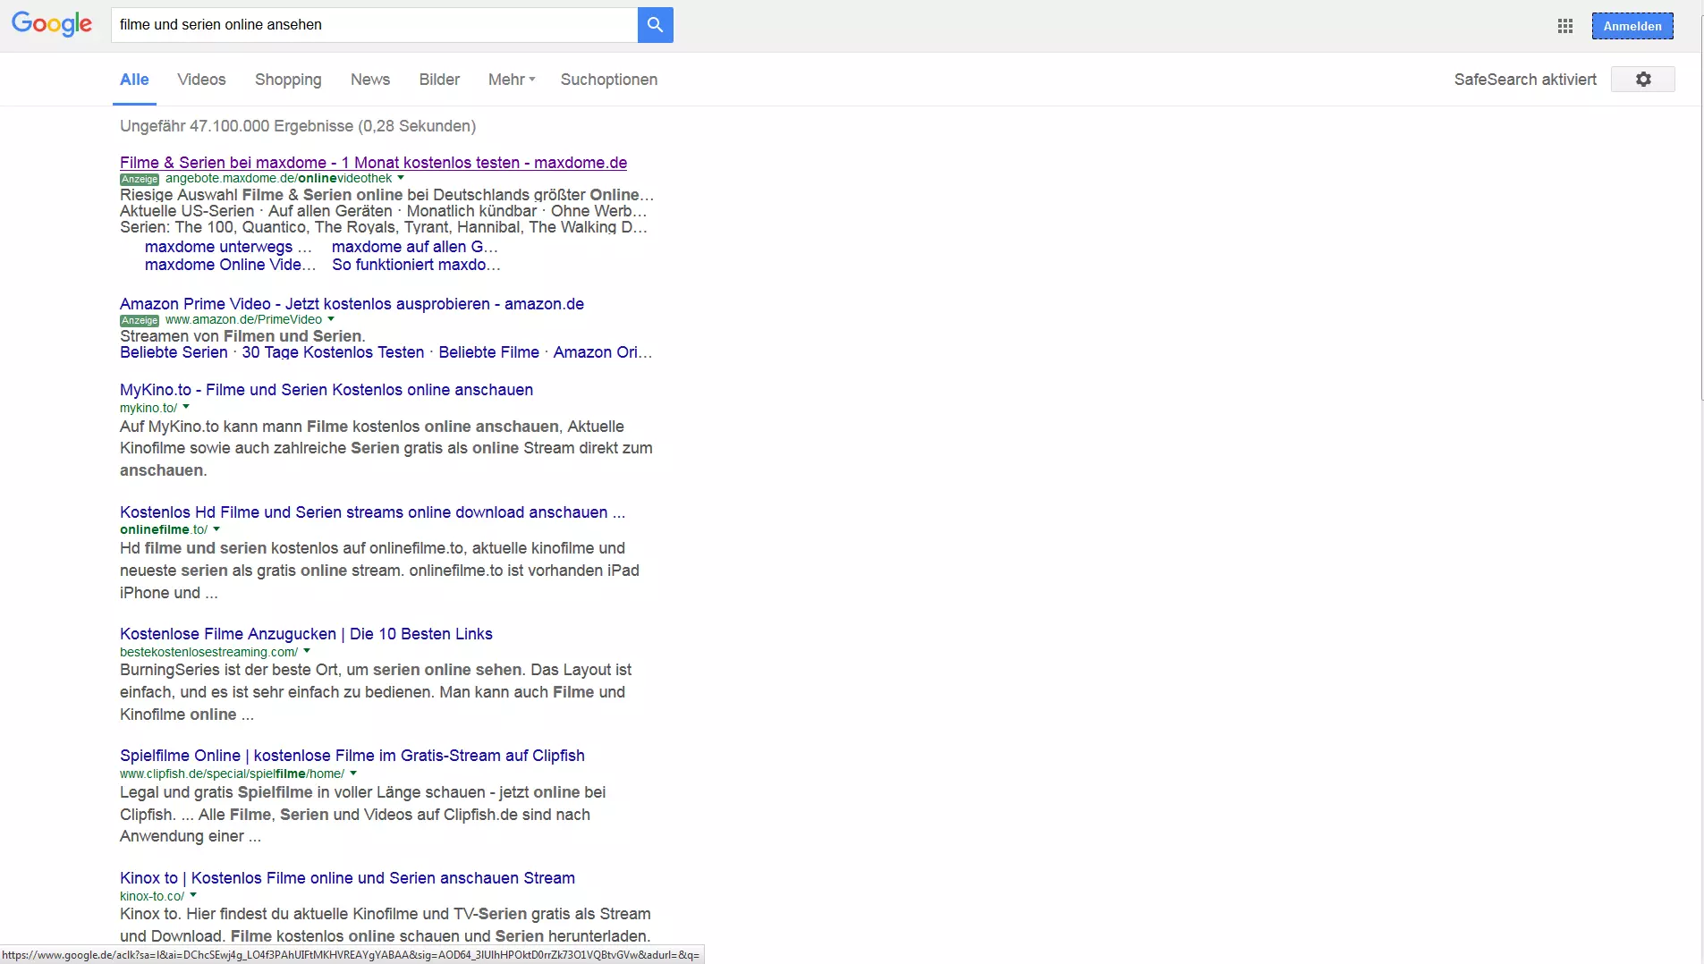Open the settings gear menu
1704x964 pixels.
click(x=1643, y=80)
